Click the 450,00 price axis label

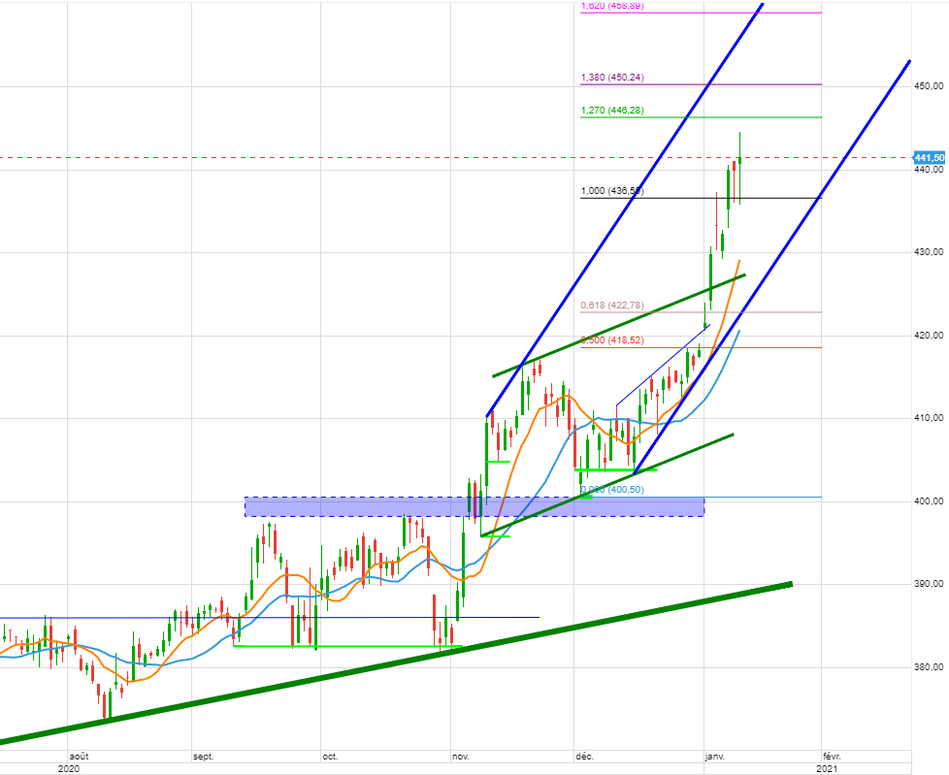point(931,86)
